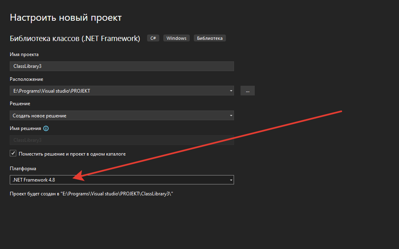Click into the Имя проекта input field
This screenshot has width=399, height=249.
pyautogui.click(x=122, y=66)
